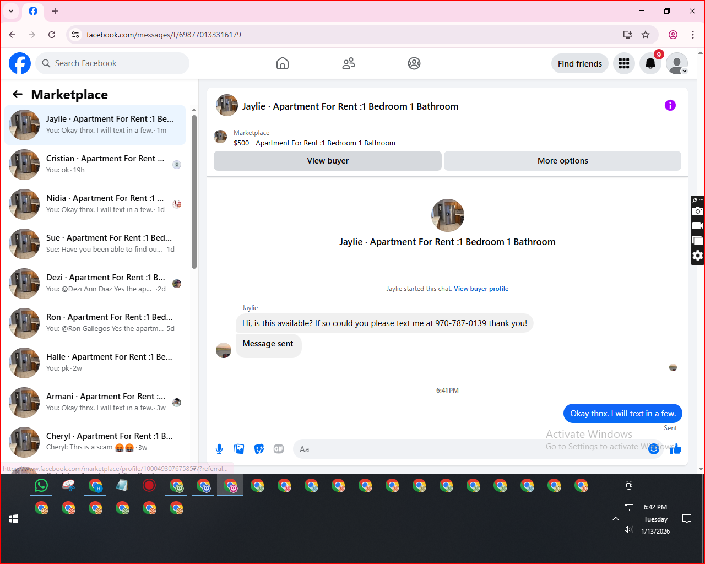The width and height of the screenshot is (705, 564).
Task: Click the View buyer button
Action: tap(328, 161)
